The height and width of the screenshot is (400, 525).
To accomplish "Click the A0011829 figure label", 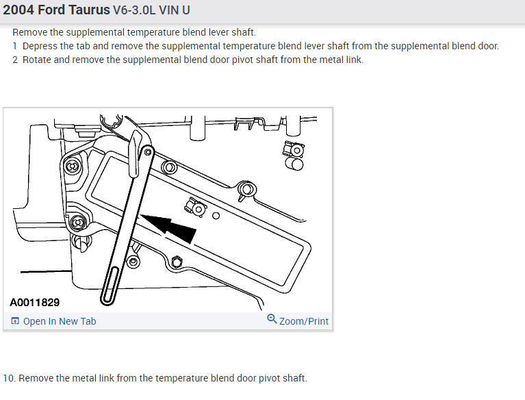I will tap(34, 303).
